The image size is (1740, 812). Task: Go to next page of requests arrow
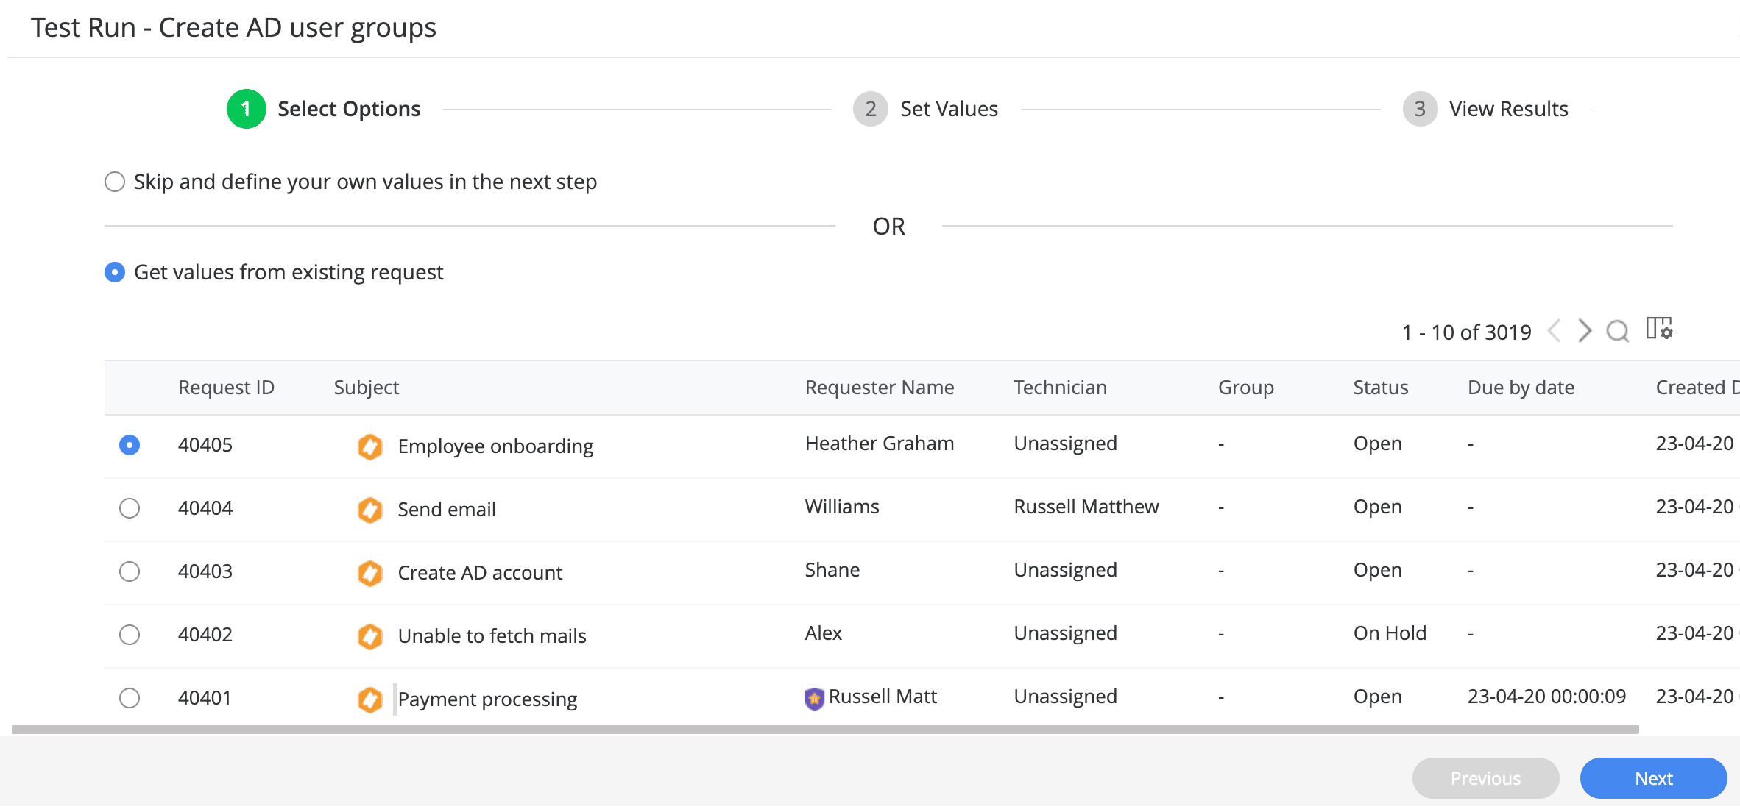1585,331
